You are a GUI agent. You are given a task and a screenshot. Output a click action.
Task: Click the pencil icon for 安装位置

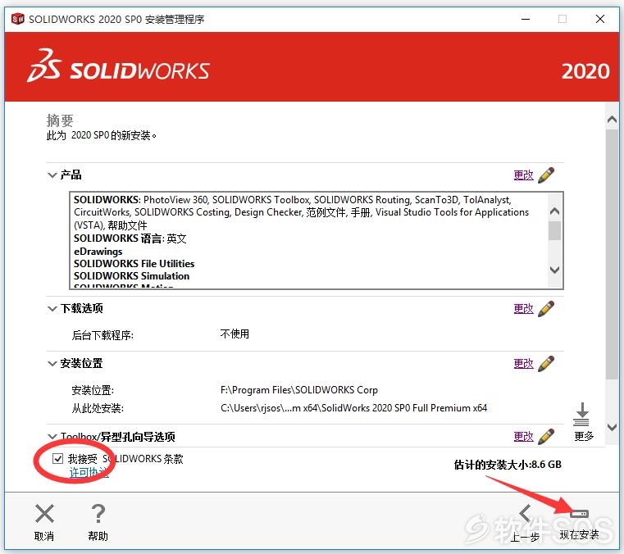pyautogui.click(x=545, y=364)
